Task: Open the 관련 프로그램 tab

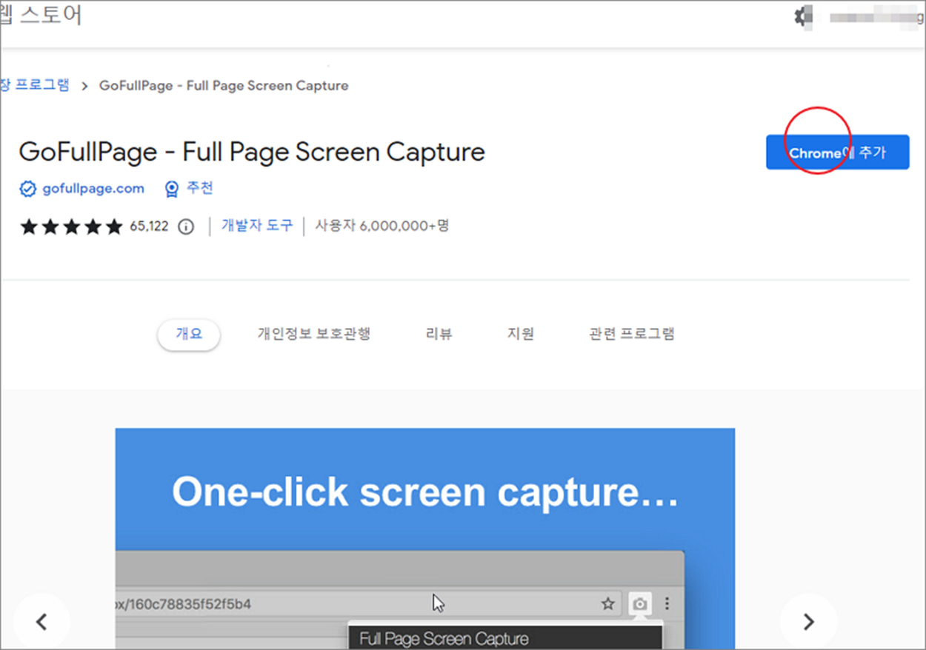Action: (x=632, y=334)
